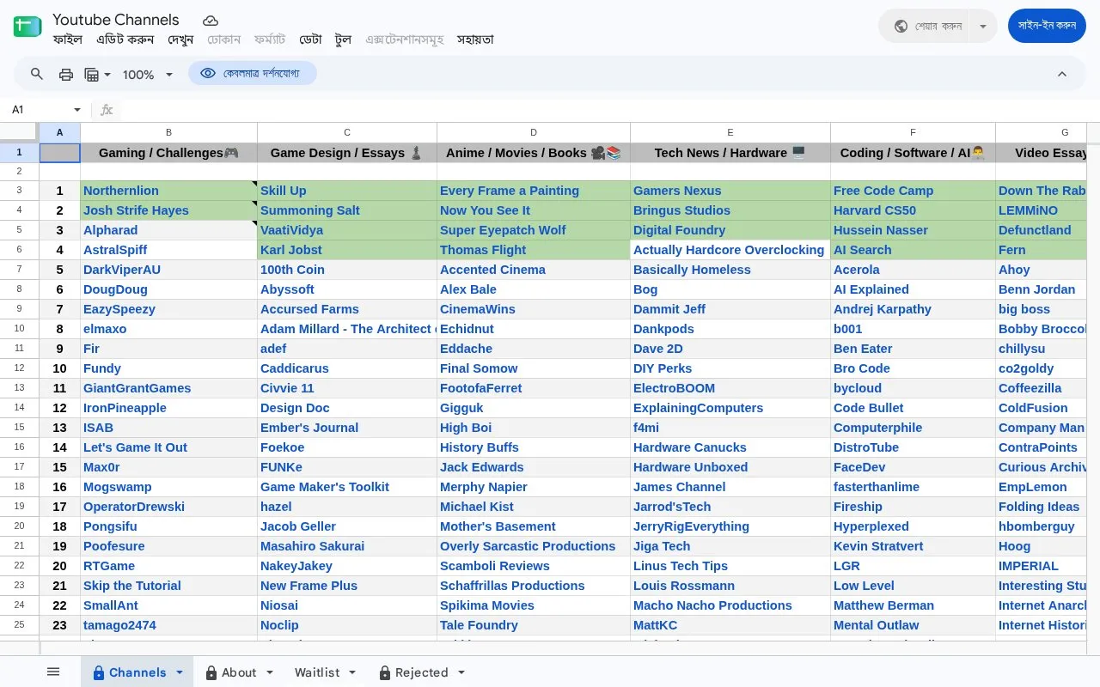Open the Every Frame a Painting link
The image size is (1100, 687).
[x=510, y=191]
